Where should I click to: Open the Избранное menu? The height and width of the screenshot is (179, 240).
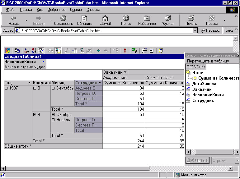56,10
